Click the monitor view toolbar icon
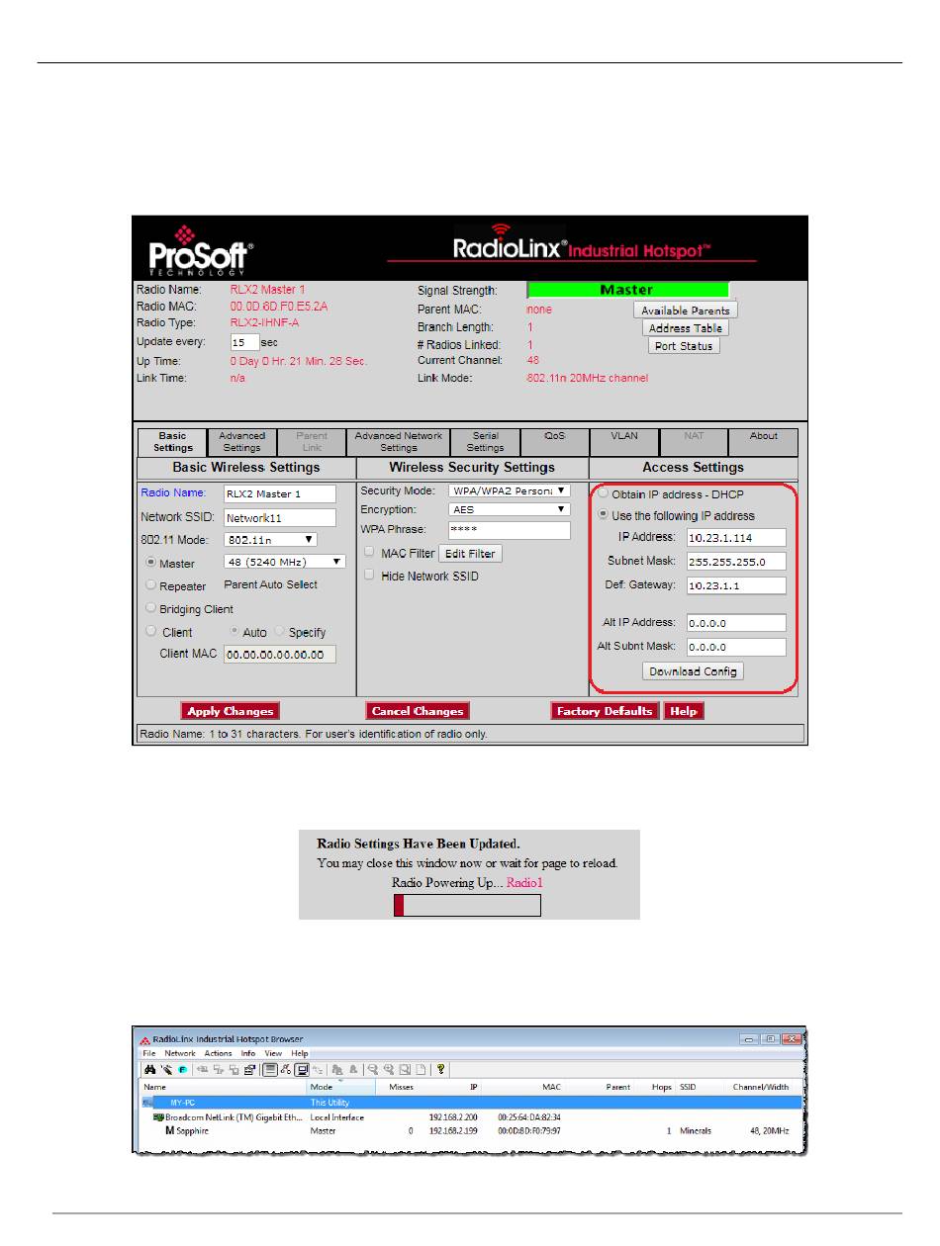The width and height of the screenshot is (940, 1246). coord(302,1069)
